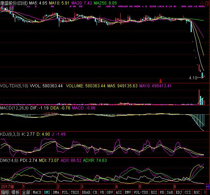Open the 模板 tab
Image resolution: width=210 pixels, height=195 pixels.
tap(15, 192)
